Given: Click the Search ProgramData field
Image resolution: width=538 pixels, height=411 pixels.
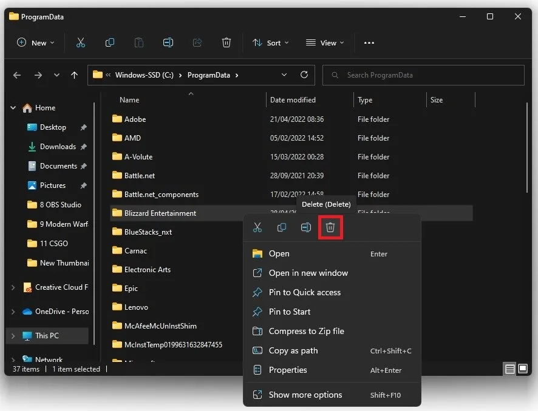Looking at the screenshot, I should coord(423,75).
